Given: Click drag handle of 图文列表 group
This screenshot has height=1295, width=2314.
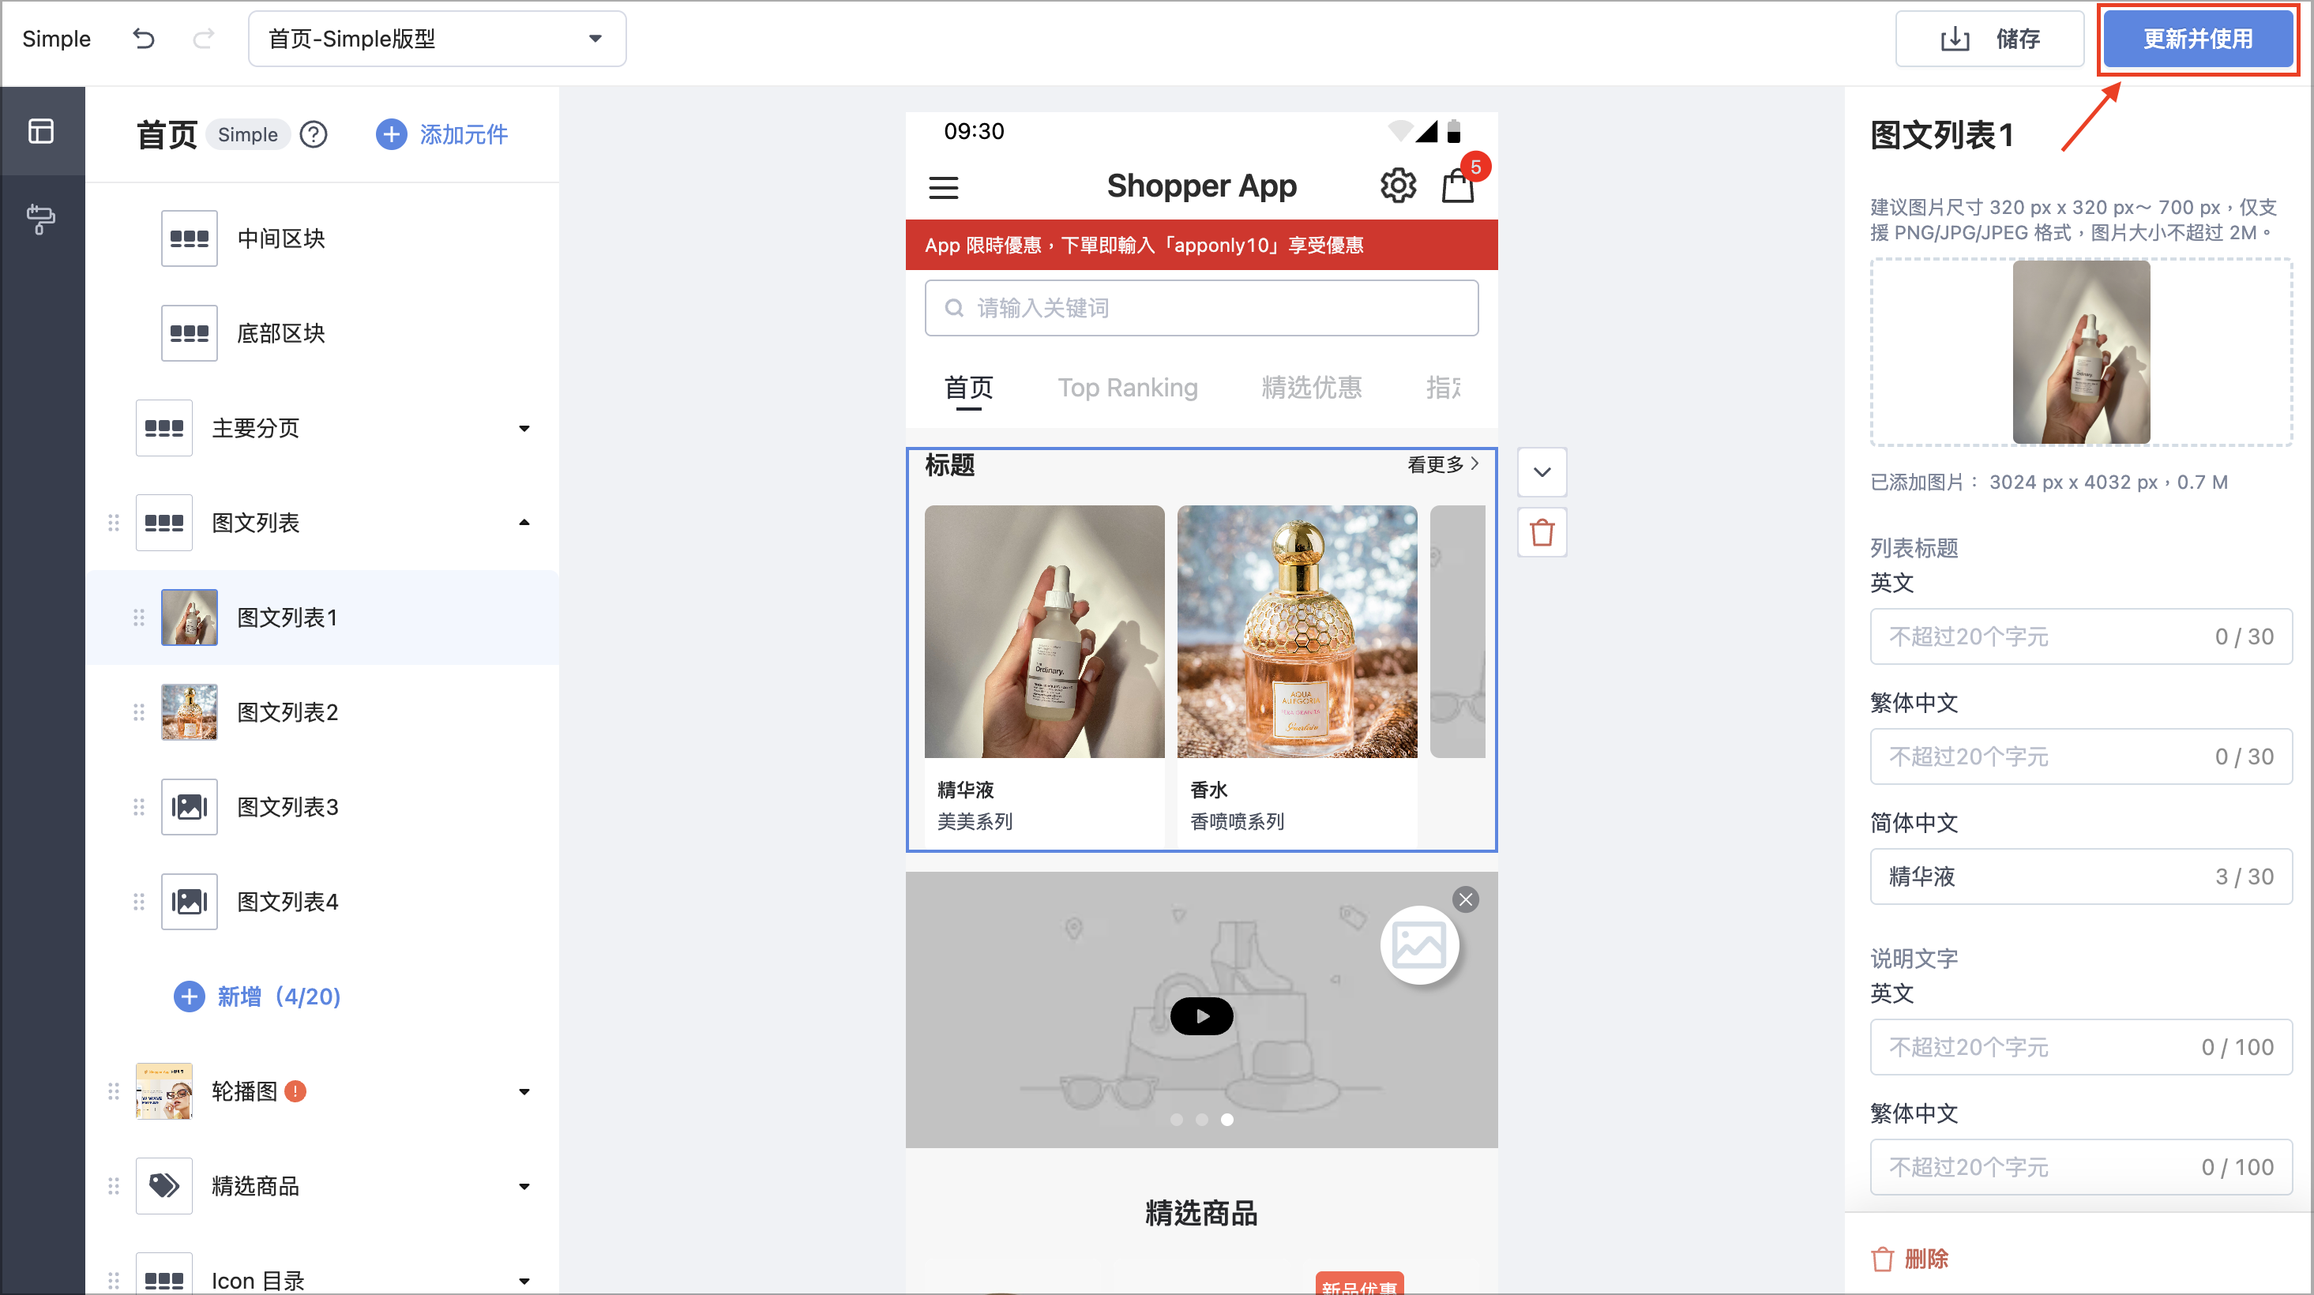Looking at the screenshot, I should [x=113, y=523].
